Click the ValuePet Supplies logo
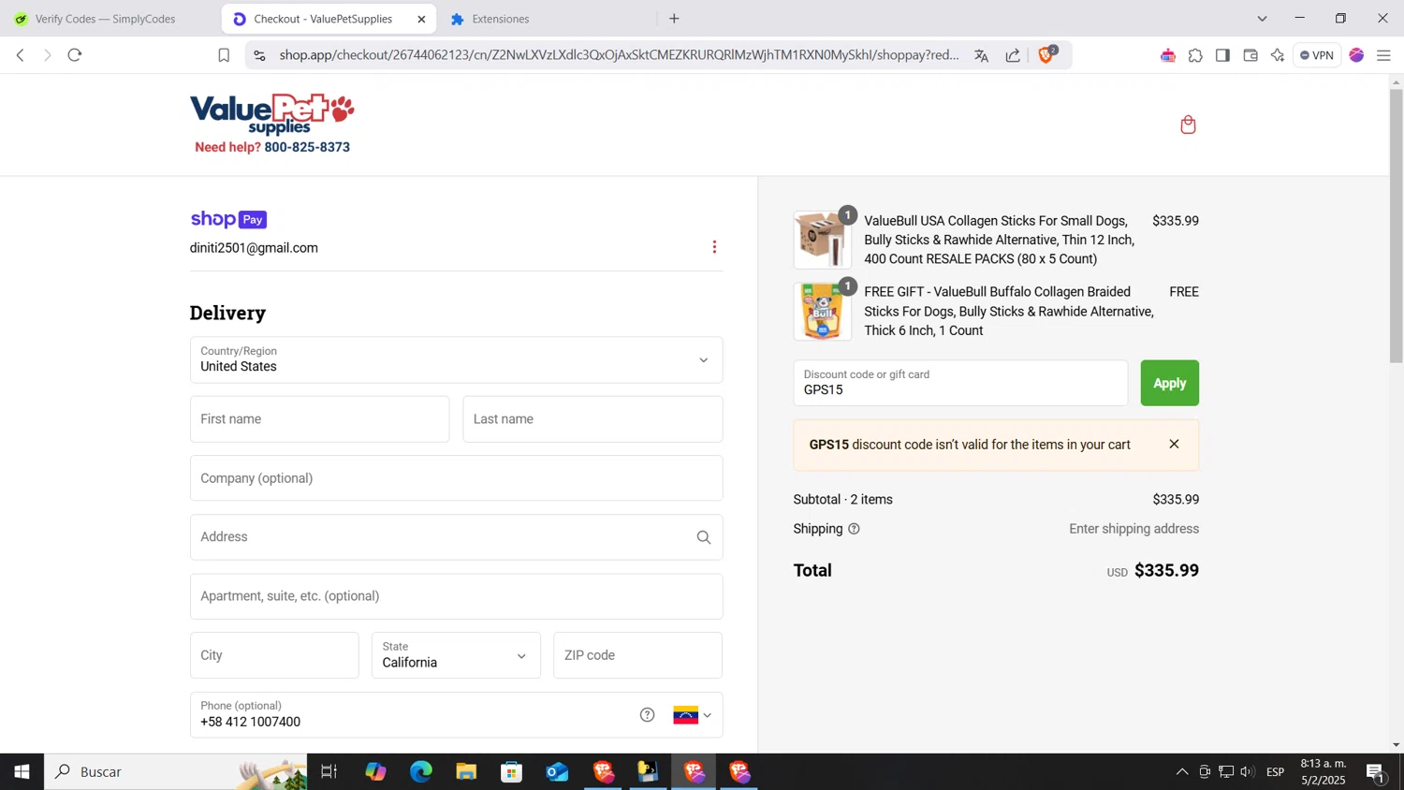The height and width of the screenshot is (790, 1404). [x=272, y=114]
